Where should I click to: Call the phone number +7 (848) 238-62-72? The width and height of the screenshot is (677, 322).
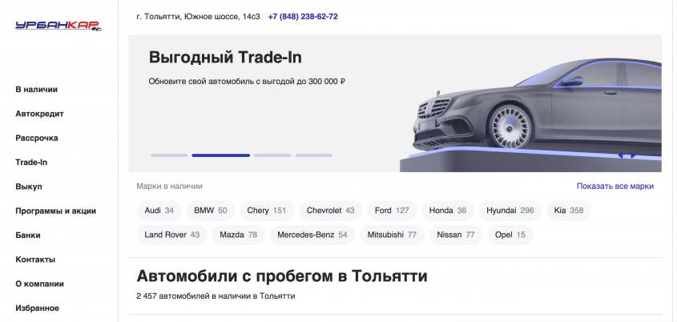(x=302, y=16)
